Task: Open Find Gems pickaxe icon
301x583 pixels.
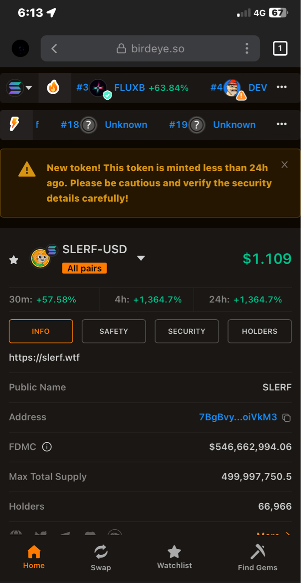Action: (258, 552)
